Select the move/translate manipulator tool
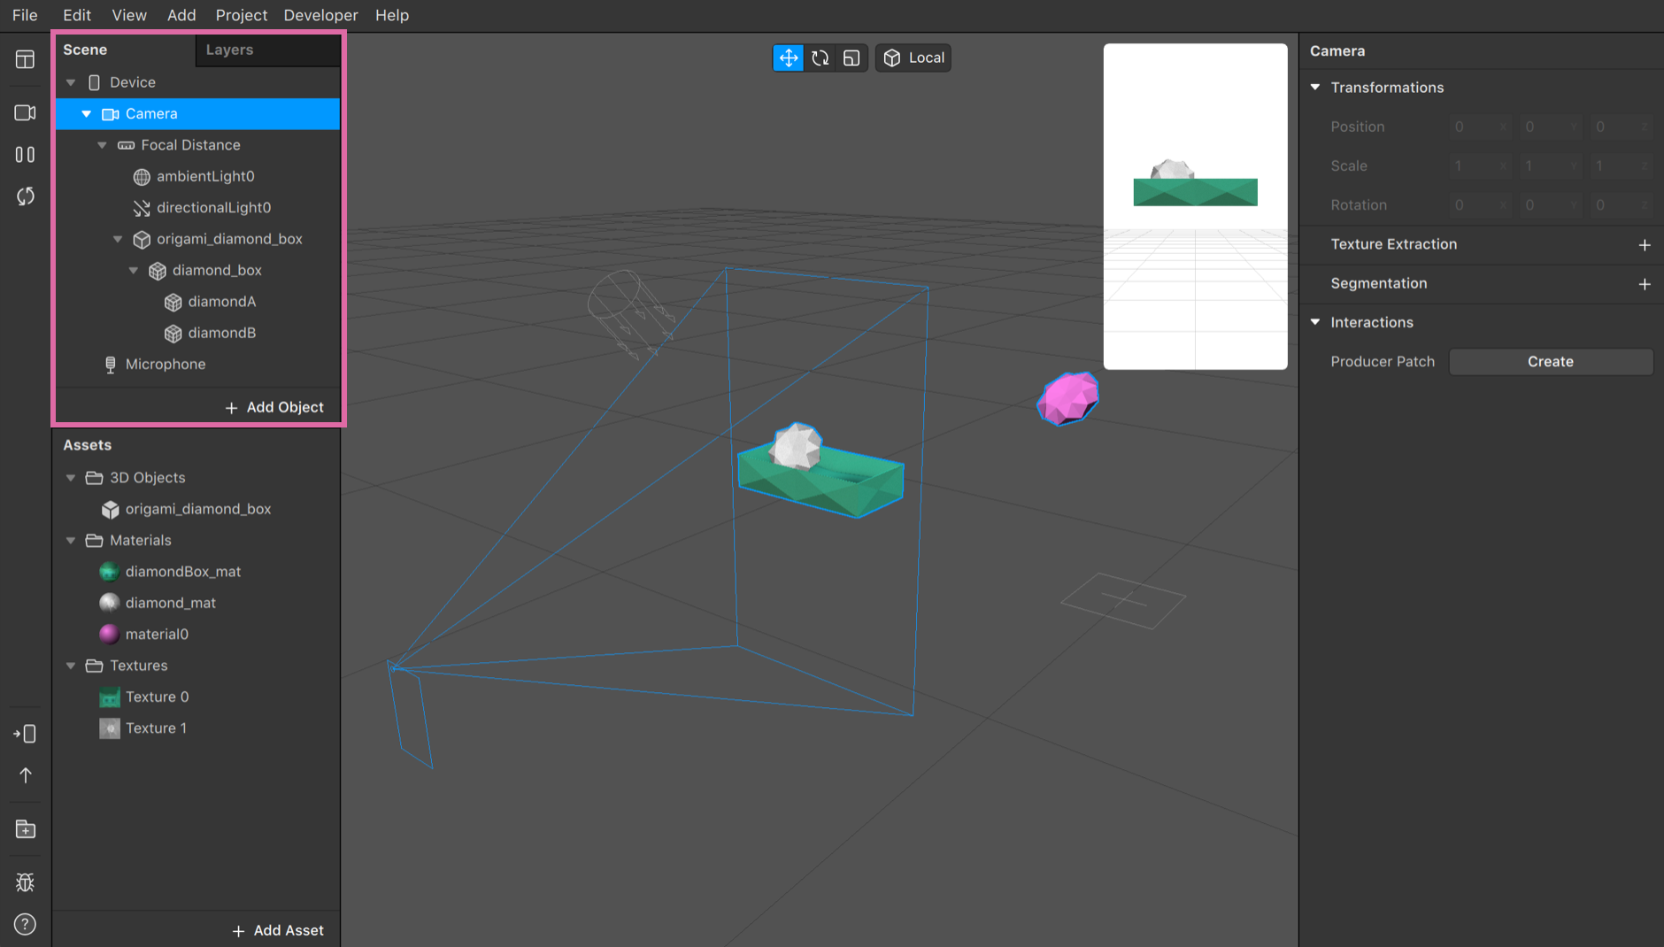This screenshot has width=1664, height=947. pos(788,58)
